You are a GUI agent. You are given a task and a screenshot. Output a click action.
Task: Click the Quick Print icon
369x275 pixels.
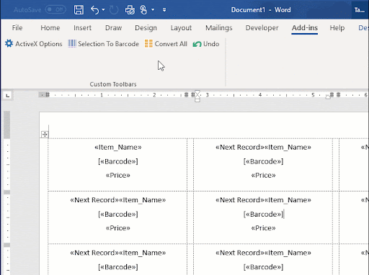click(130, 10)
